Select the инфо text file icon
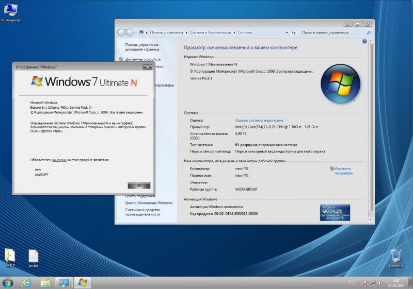Viewport: 413px width, 289px height. point(34,258)
